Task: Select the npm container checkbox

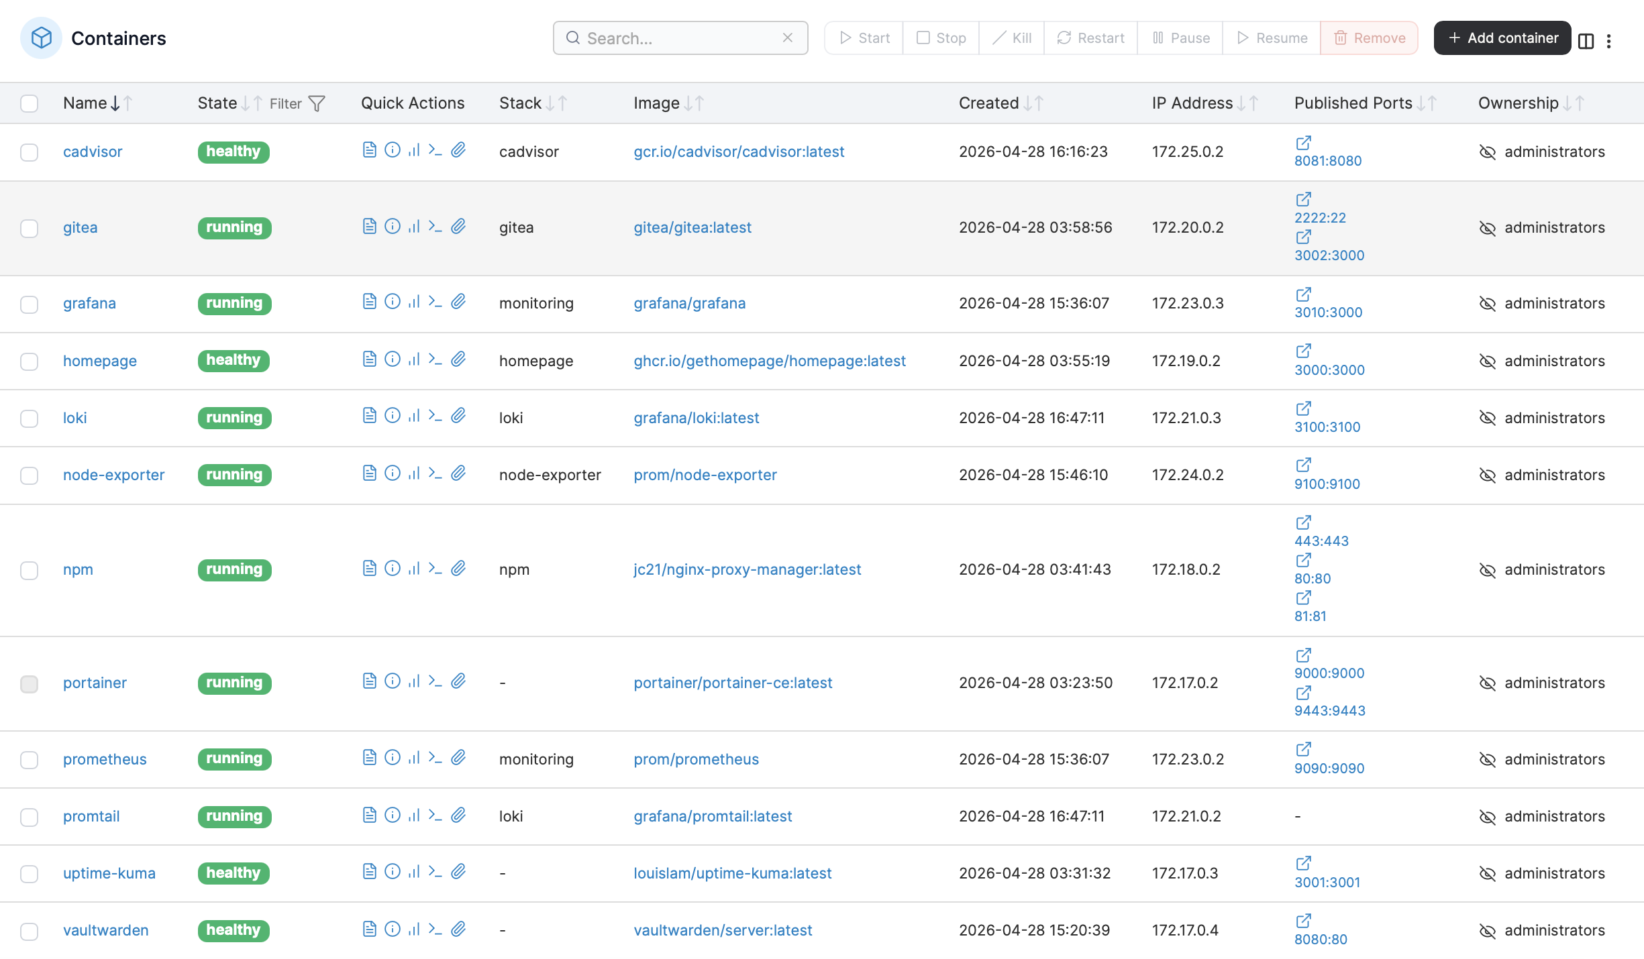Action: click(29, 570)
